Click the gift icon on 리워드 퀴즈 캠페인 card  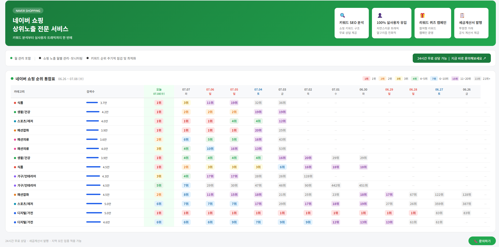click(422, 15)
